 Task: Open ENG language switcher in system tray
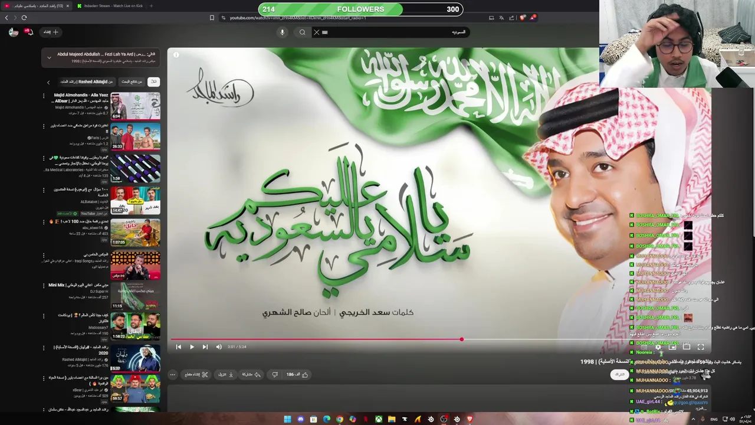(x=714, y=419)
